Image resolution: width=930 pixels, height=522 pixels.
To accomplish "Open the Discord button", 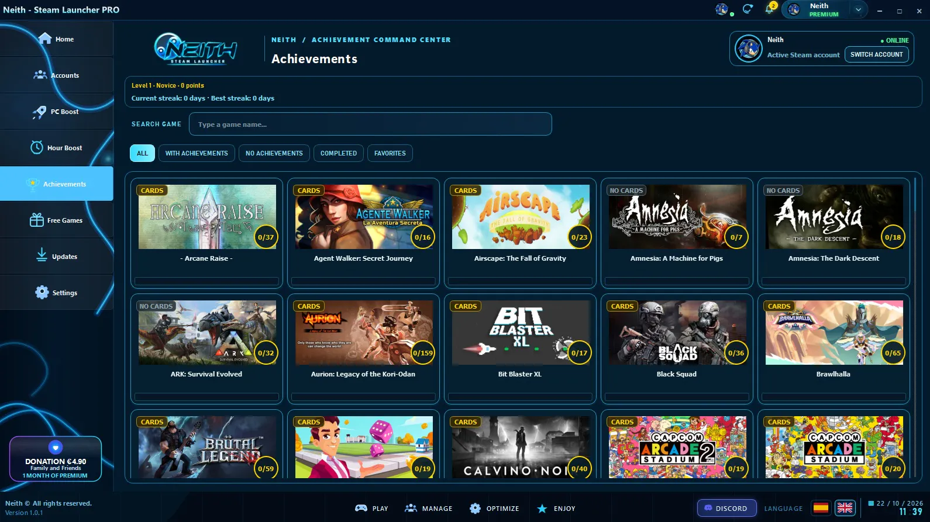I will tap(726, 509).
